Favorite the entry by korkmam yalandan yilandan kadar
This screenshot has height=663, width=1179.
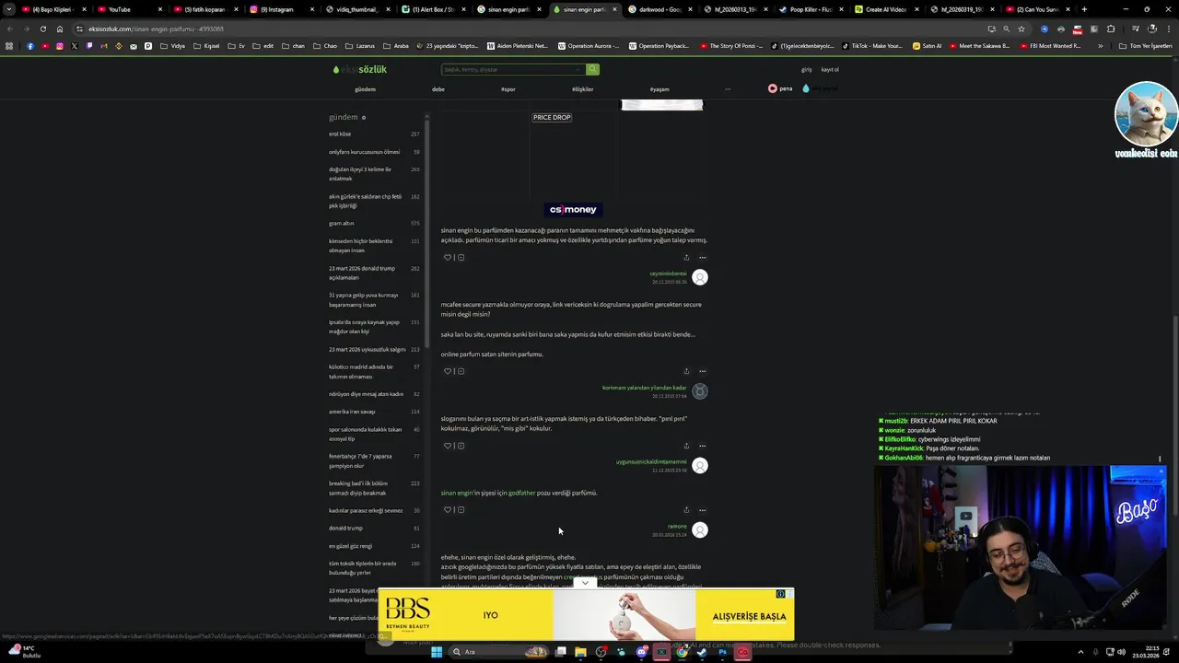coord(448,371)
